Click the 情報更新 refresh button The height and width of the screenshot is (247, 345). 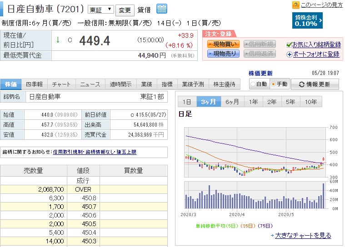coord(315,84)
